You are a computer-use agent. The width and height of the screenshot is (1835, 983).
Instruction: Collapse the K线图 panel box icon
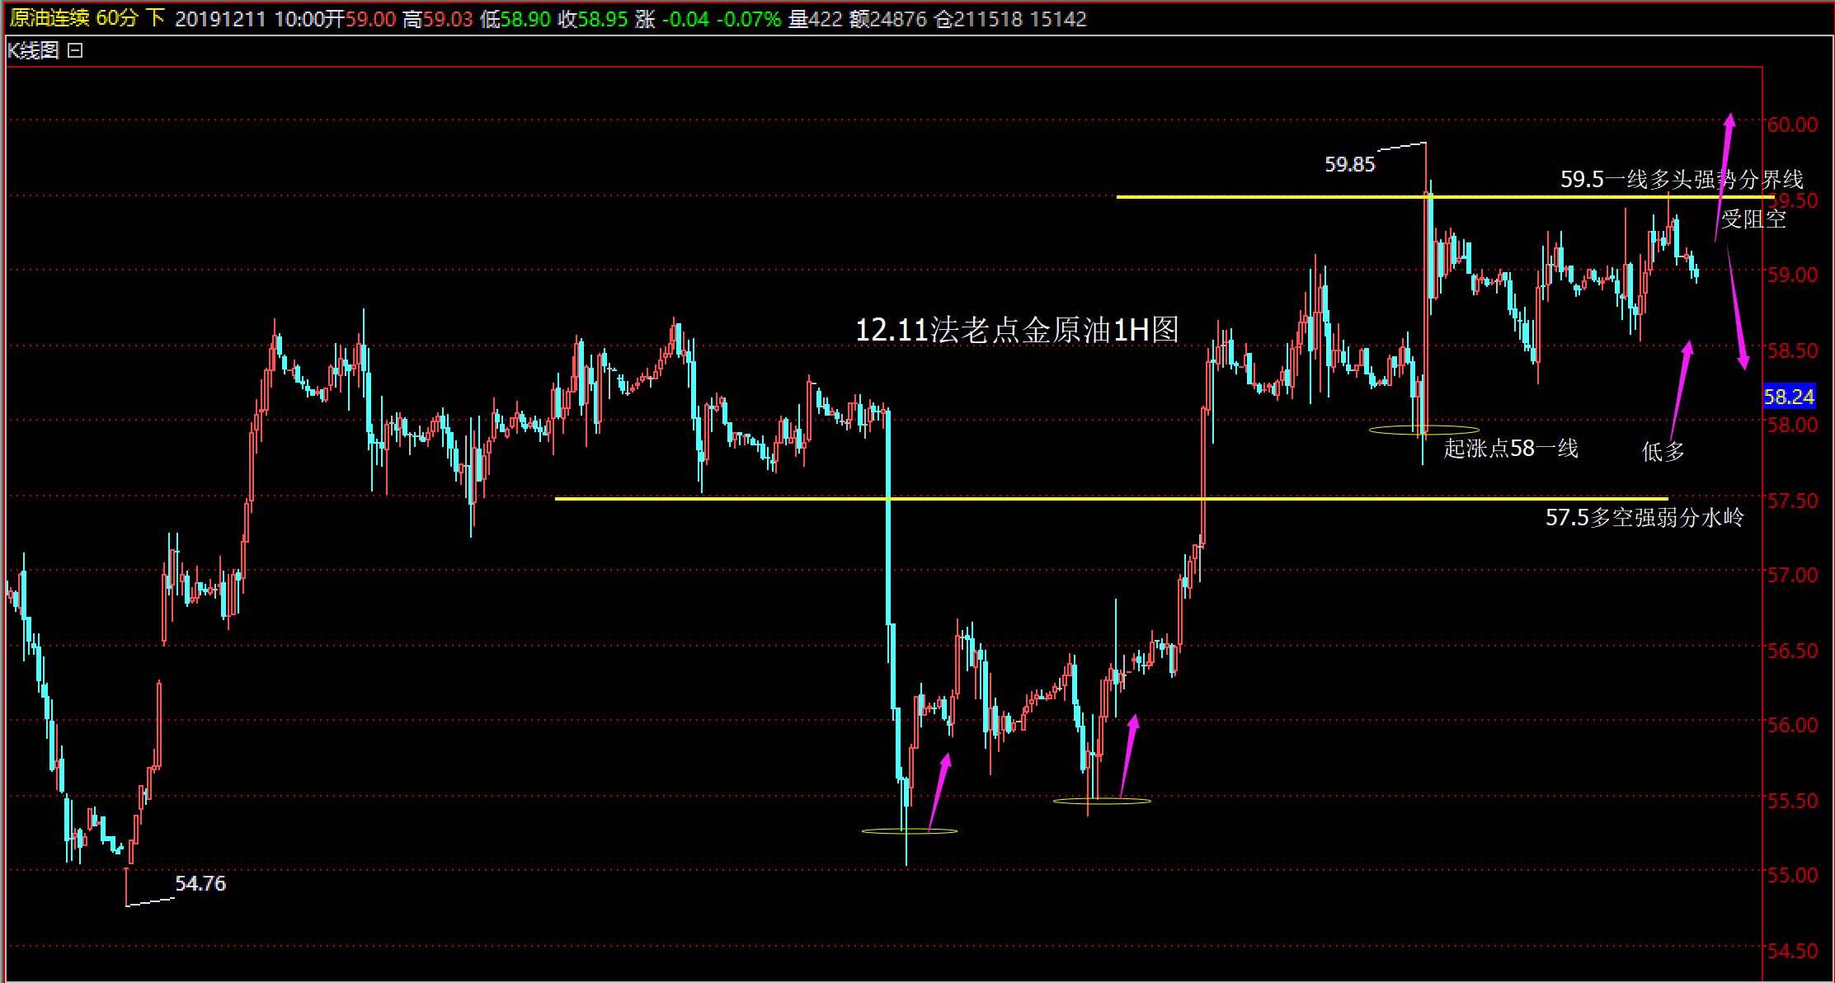coord(75,50)
